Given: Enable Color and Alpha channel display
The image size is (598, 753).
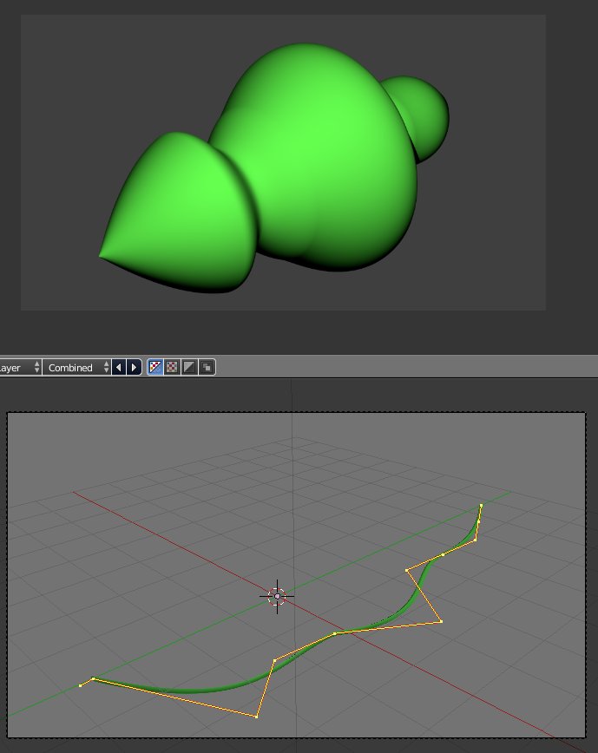Looking at the screenshot, I should pyautogui.click(x=154, y=367).
